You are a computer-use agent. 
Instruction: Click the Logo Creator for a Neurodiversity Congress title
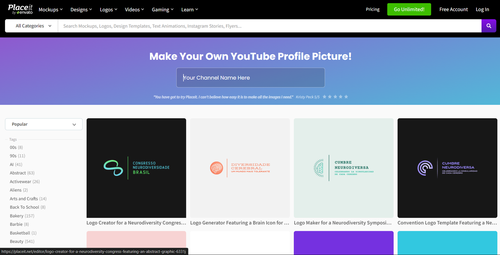[136, 223]
